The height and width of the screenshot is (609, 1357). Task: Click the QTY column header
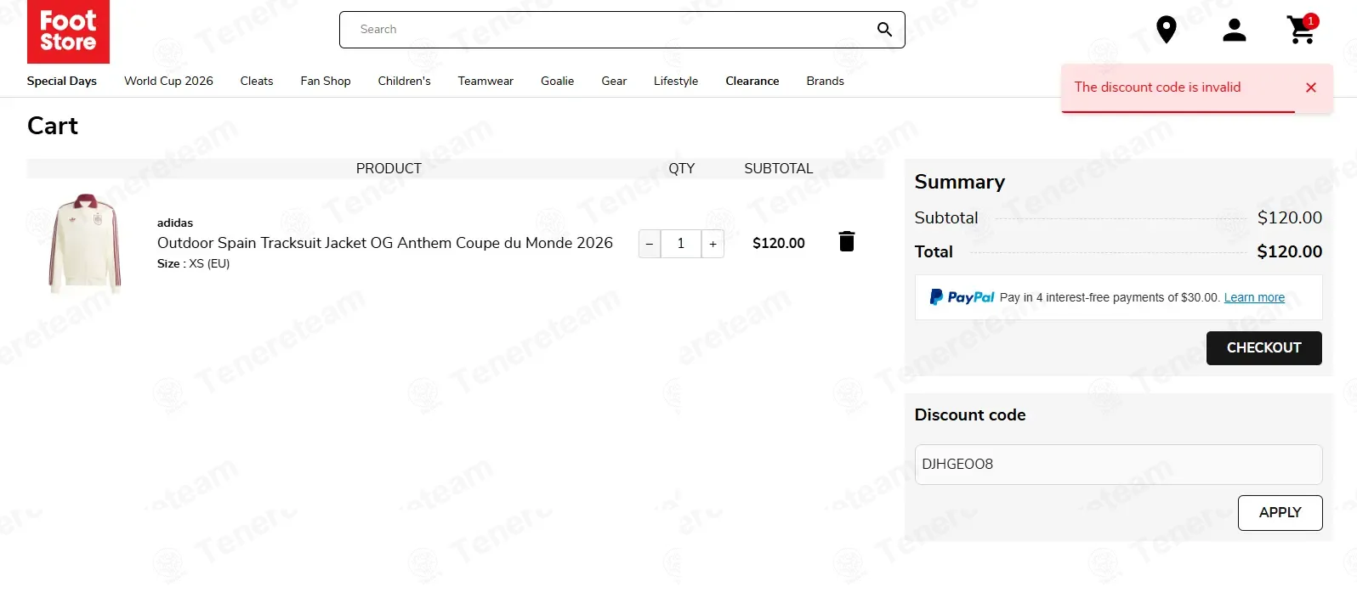click(x=682, y=168)
